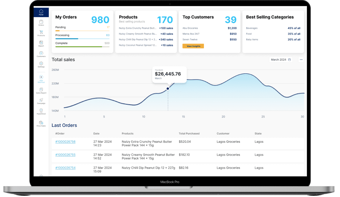Select Abu Groceries in Top Customers
Image resolution: width=340 pixels, height=197 pixels.
tap(191, 28)
